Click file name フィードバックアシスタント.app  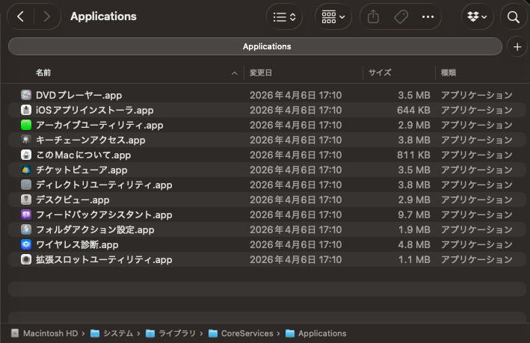click(104, 214)
